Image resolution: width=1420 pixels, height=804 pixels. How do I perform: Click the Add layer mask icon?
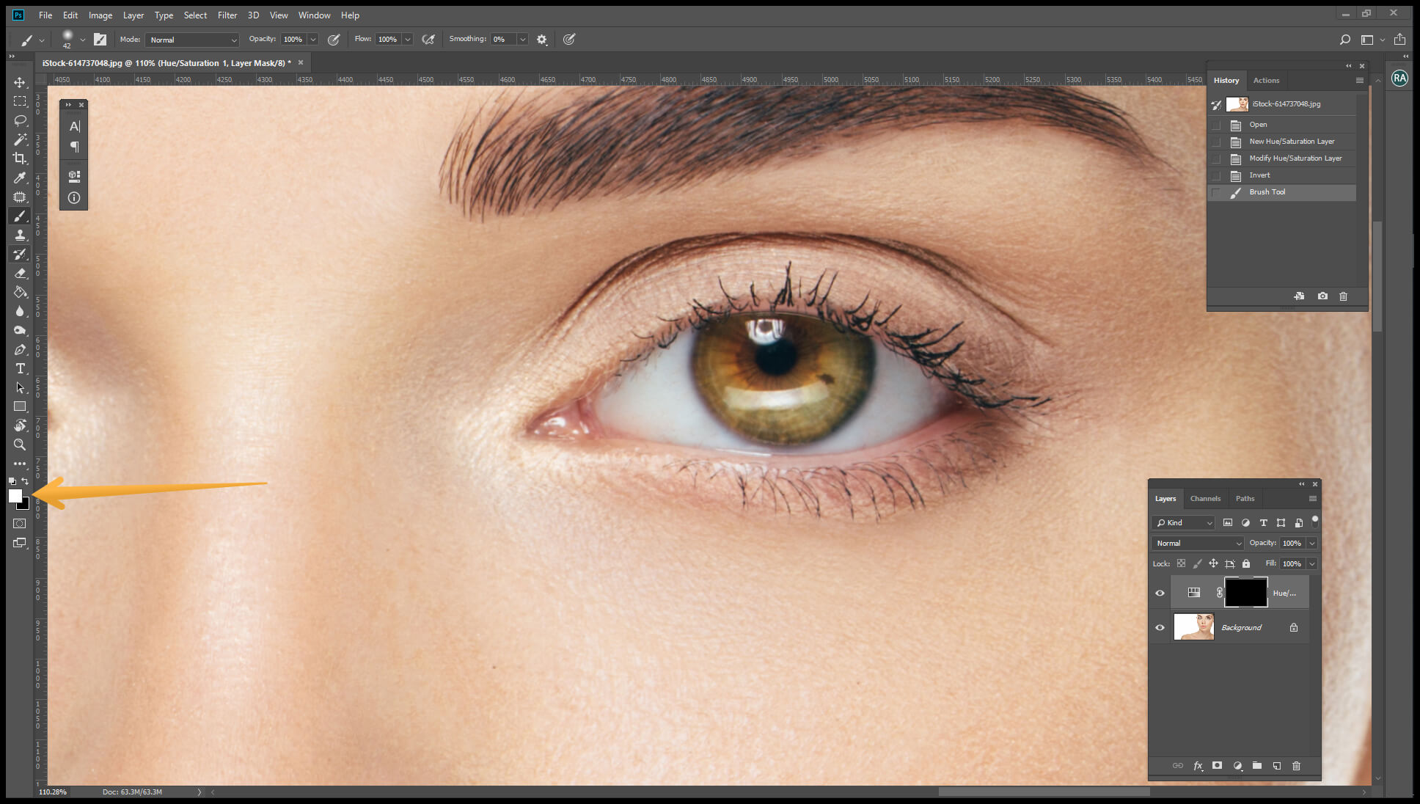1218,766
